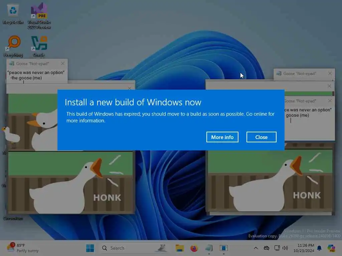This screenshot has height=256, width=342.
Task: Open notification bell in taskbar
Action: (x=319, y=248)
